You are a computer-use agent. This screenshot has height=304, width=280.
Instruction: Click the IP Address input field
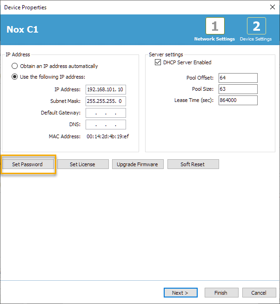[106, 89]
